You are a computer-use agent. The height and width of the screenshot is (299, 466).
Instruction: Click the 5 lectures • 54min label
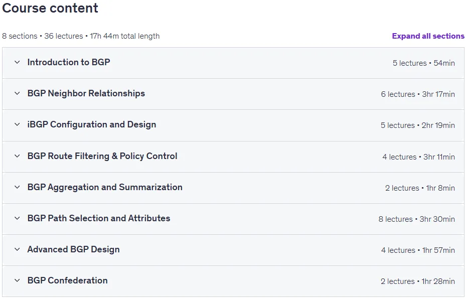pyautogui.click(x=424, y=63)
